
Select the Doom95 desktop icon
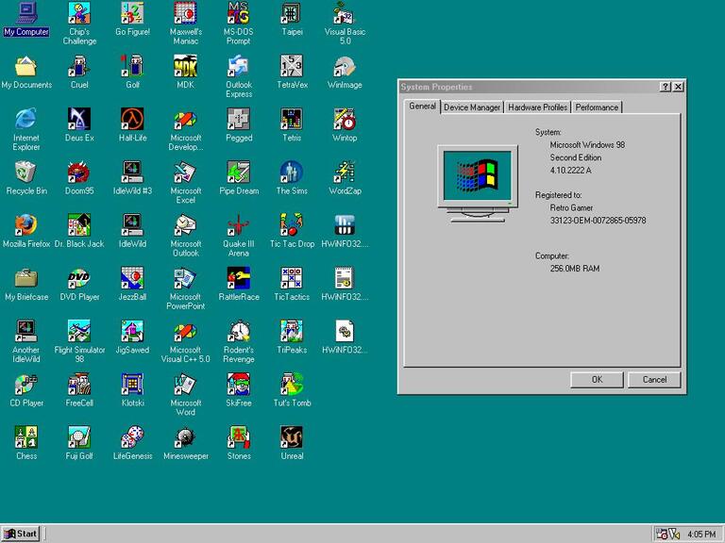[79, 173]
